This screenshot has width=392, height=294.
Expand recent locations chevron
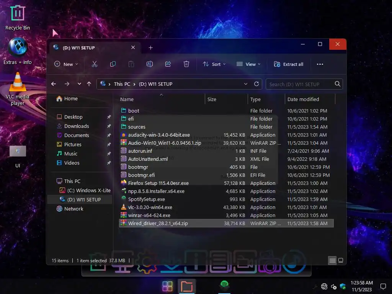click(x=79, y=84)
